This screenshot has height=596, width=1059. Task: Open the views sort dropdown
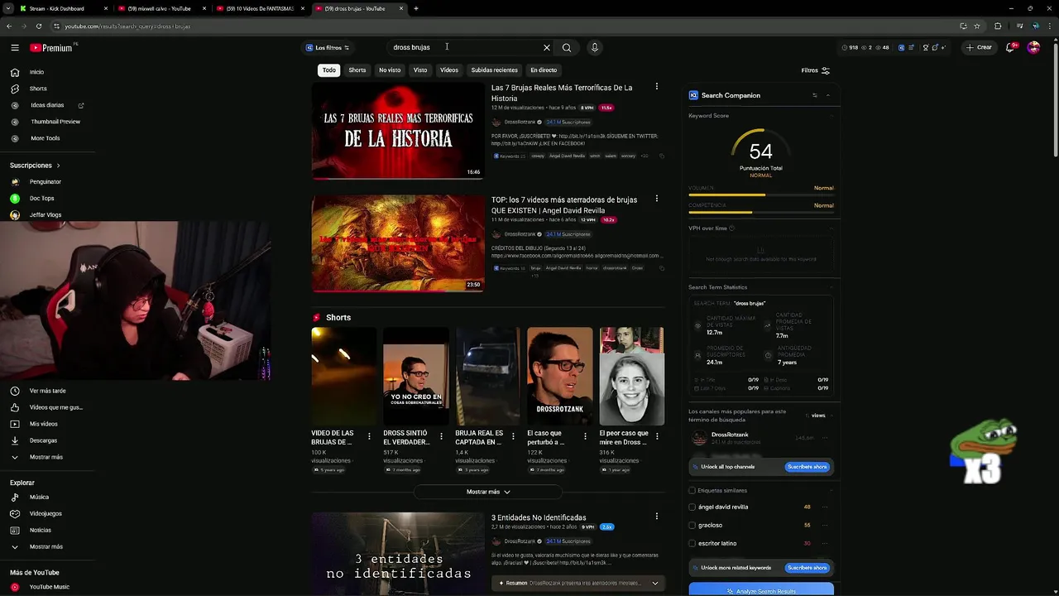816,416
